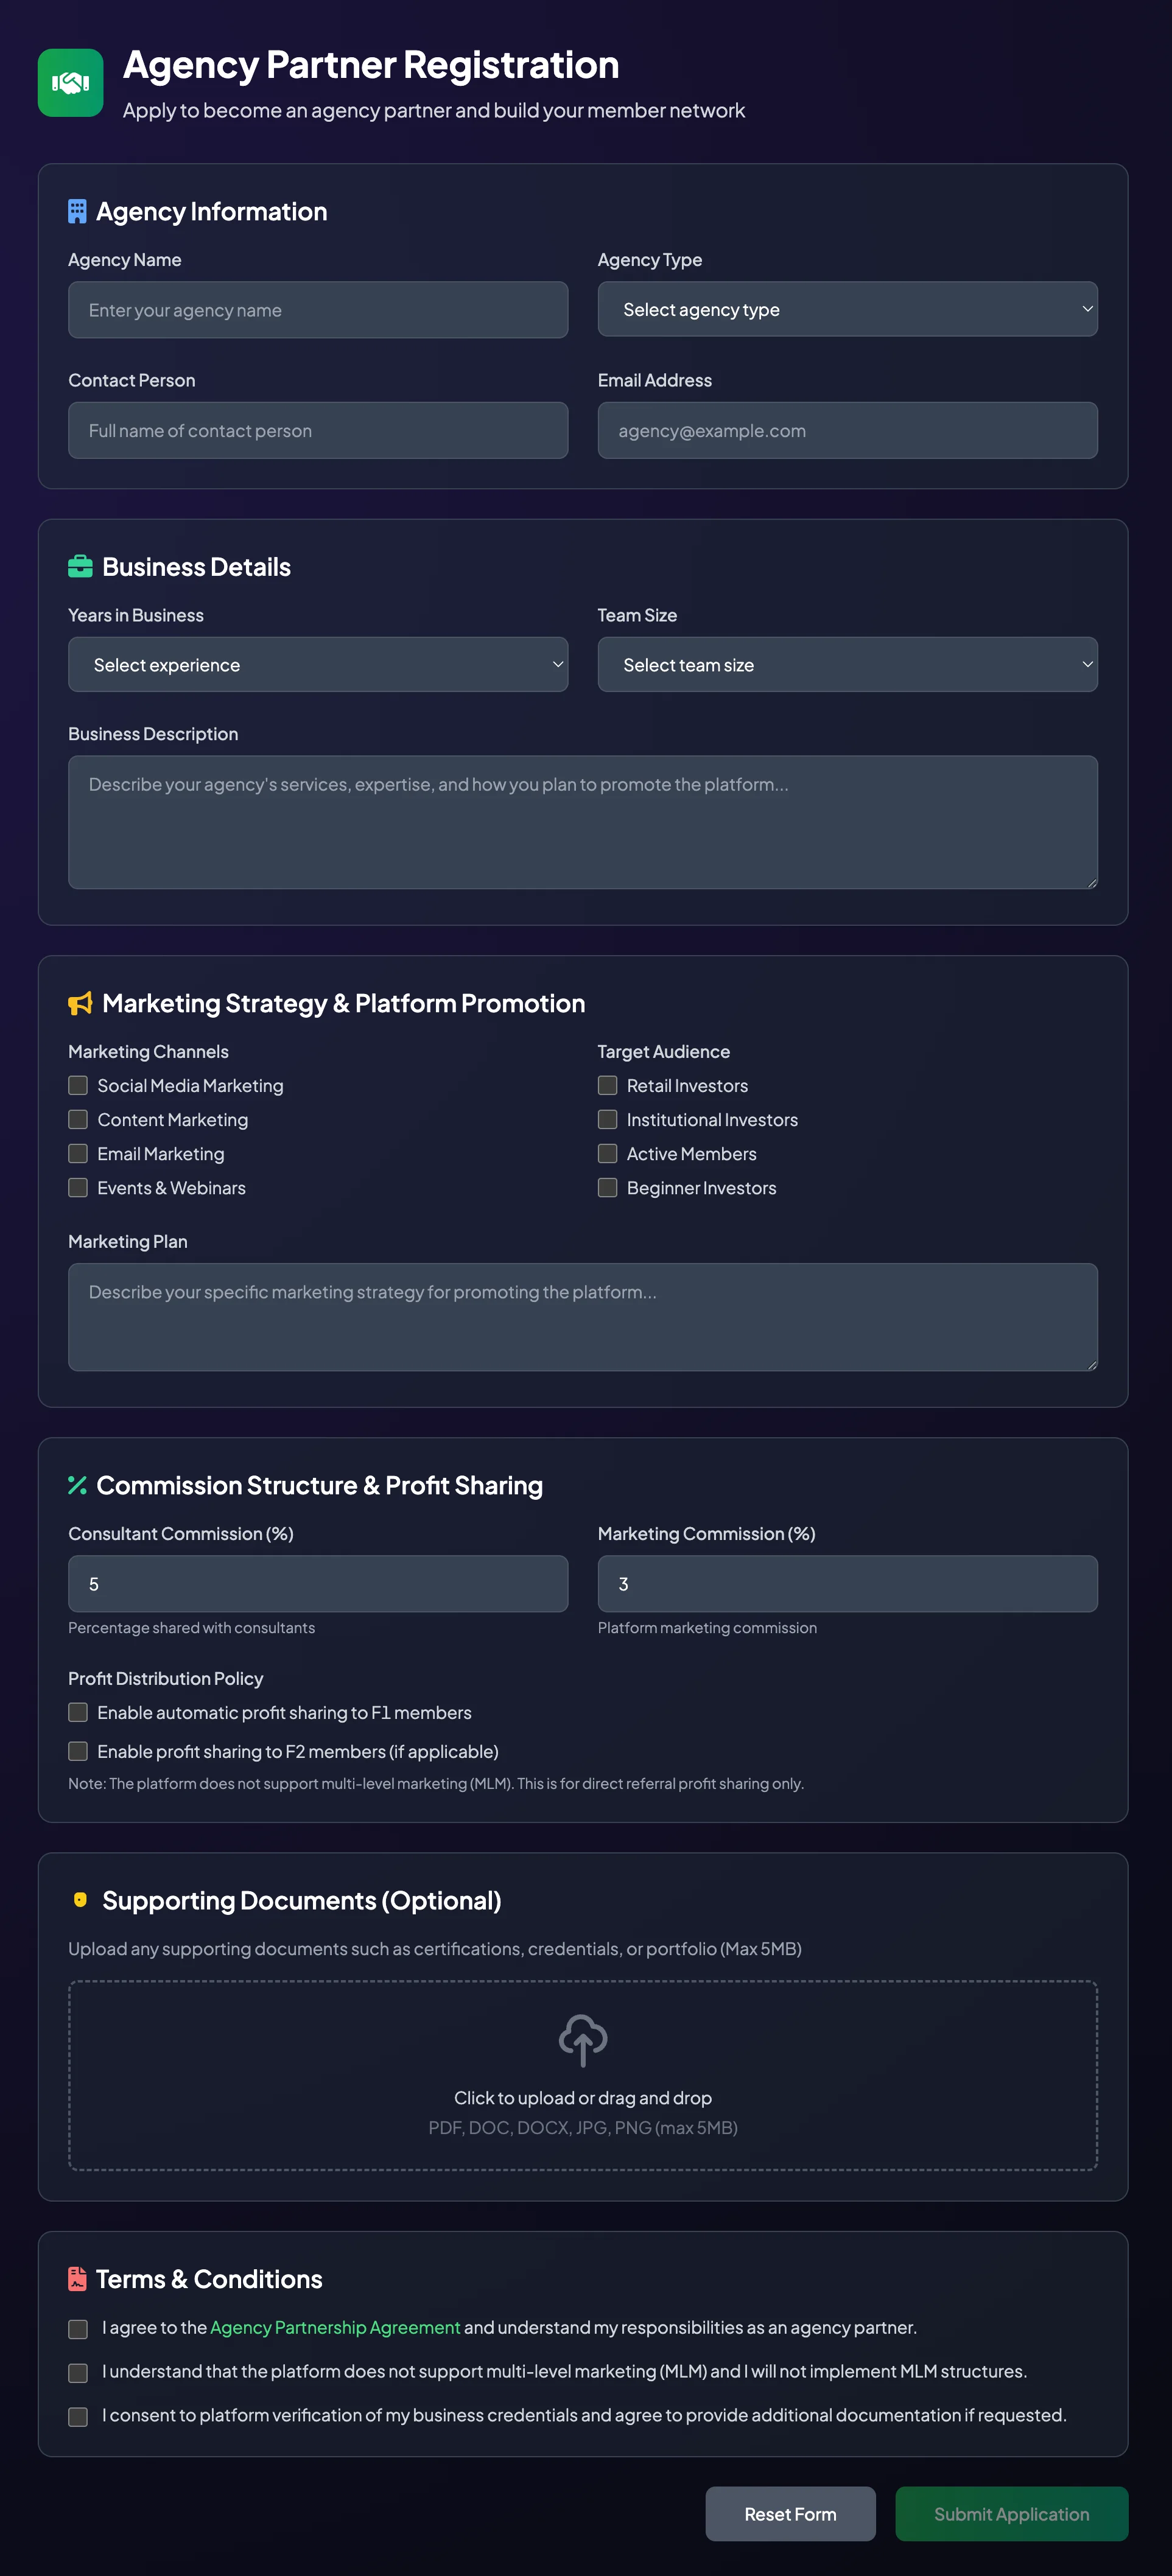
Task: Click the green handshake logo icon
Action: tap(70, 83)
